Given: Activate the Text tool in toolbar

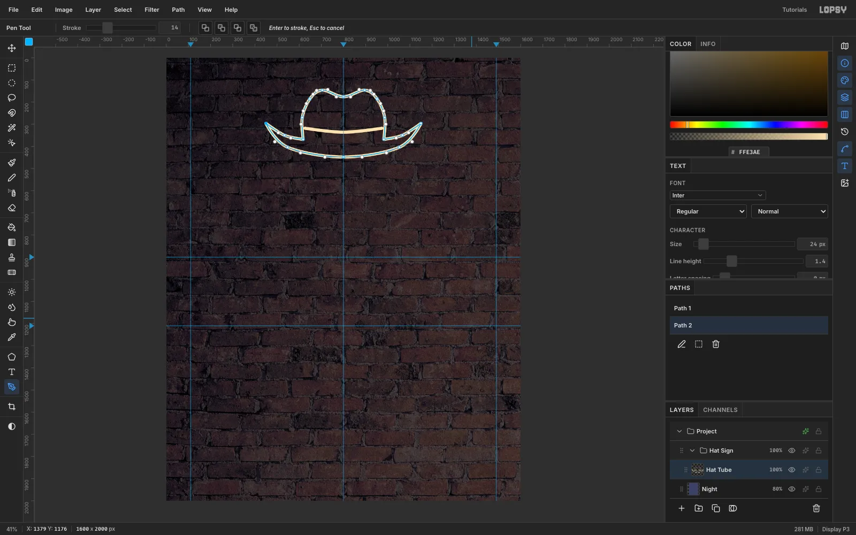Looking at the screenshot, I should pos(12,372).
